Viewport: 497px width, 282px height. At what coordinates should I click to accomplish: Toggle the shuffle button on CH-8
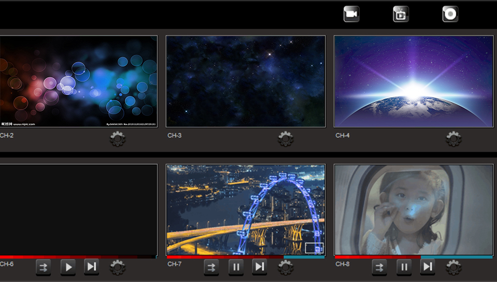click(379, 267)
